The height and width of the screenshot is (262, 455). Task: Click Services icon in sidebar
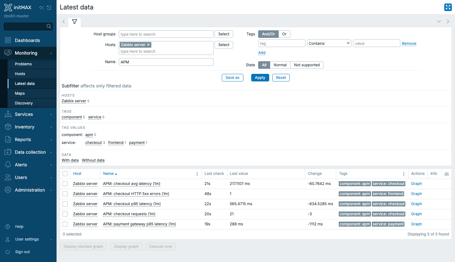pos(8,114)
